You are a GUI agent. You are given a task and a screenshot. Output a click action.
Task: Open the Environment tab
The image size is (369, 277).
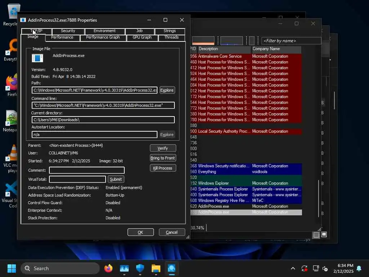tap(105, 31)
